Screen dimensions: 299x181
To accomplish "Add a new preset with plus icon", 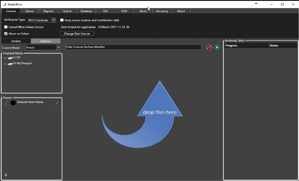I will (x=6, y=175).
